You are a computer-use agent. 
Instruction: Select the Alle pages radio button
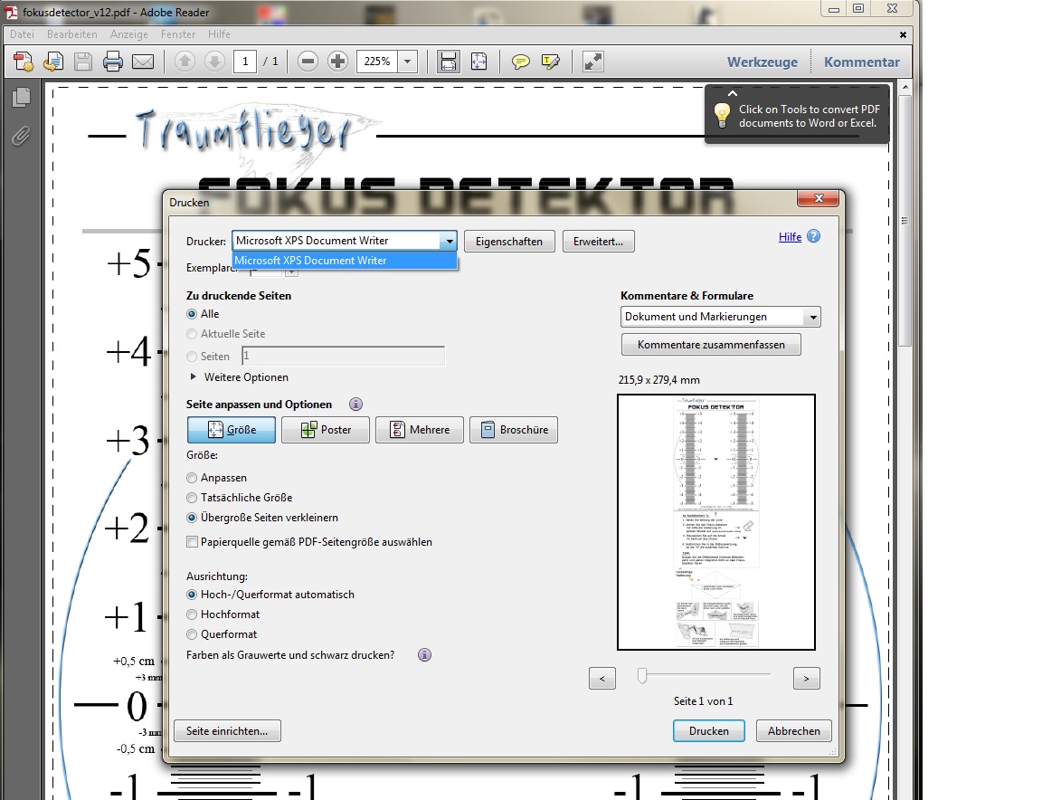coord(192,314)
